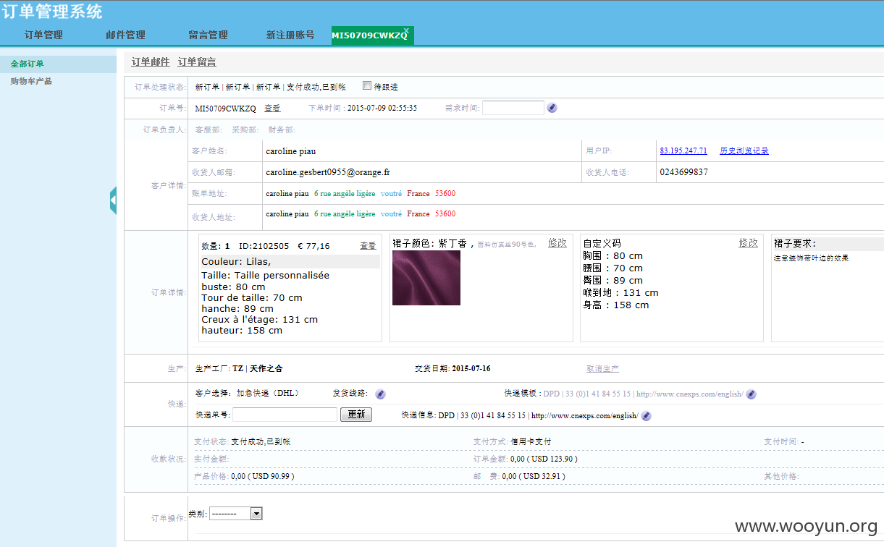The height and width of the screenshot is (547, 884).
Task: Click the 更新 button
Action: 357,415
